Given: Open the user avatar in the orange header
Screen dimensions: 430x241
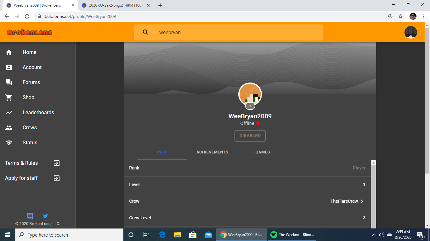Looking at the screenshot, I should point(411,32).
